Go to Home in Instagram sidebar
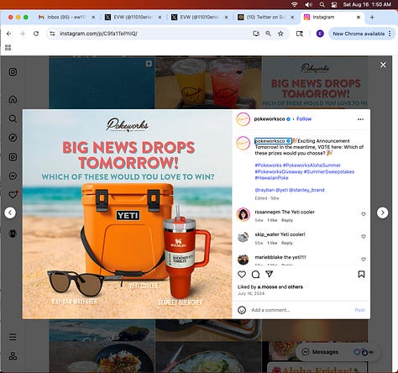 pyautogui.click(x=13, y=99)
